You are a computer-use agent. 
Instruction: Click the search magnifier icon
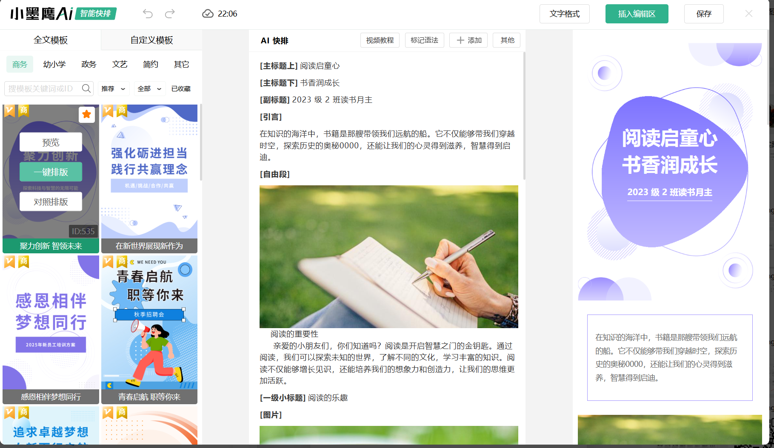tap(86, 88)
